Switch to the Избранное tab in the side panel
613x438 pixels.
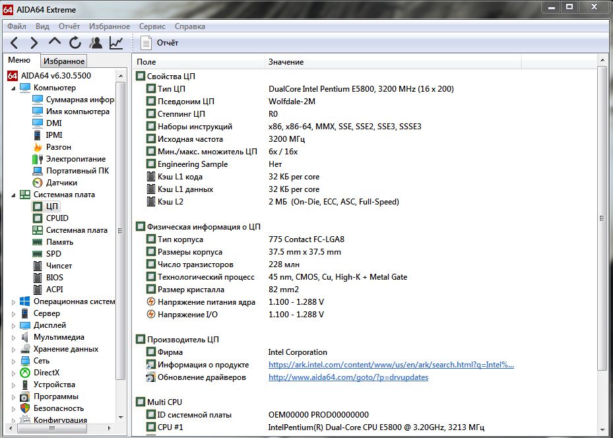tap(64, 61)
